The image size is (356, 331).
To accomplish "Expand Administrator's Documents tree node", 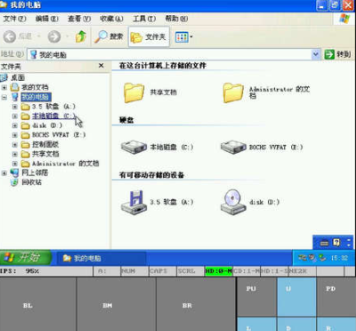I will (14, 164).
